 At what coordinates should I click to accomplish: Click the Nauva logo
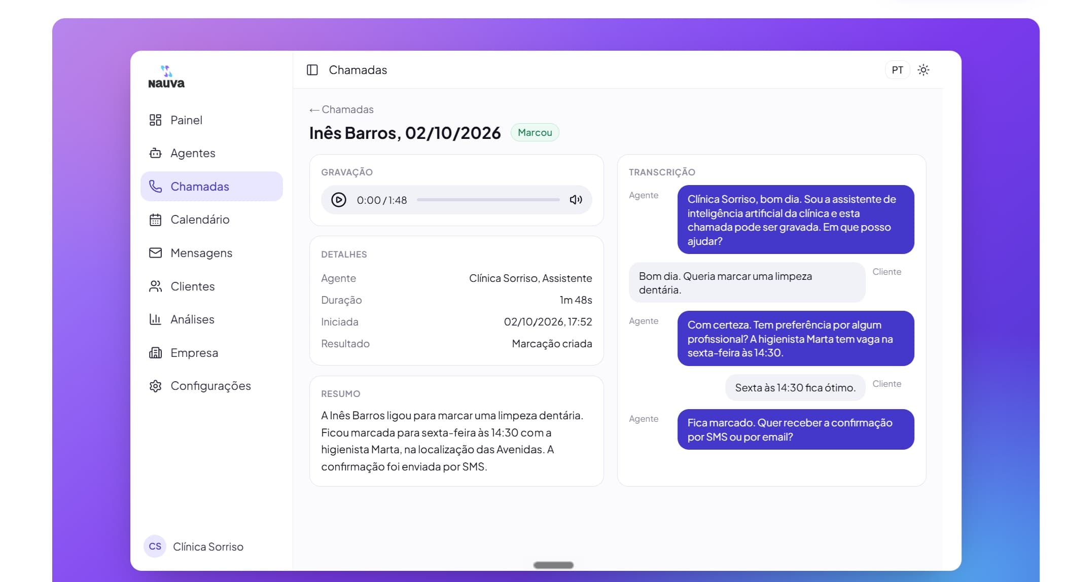[x=166, y=77]
